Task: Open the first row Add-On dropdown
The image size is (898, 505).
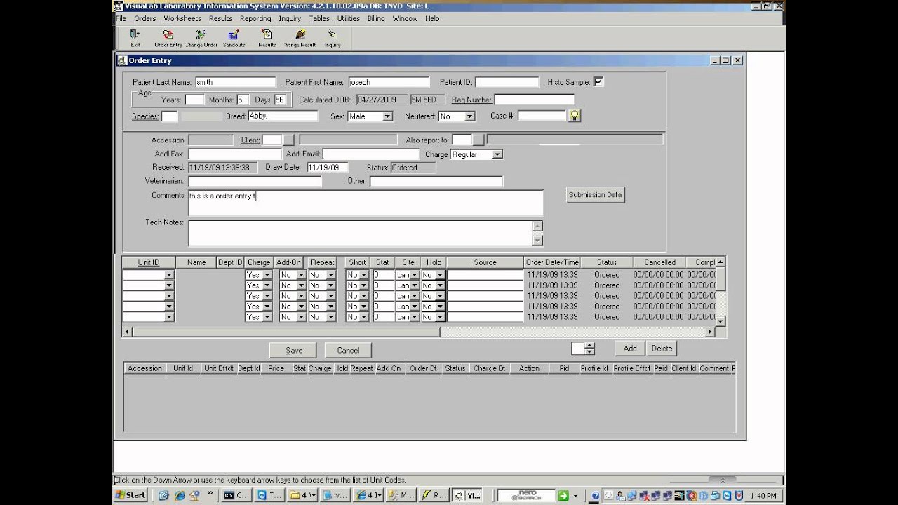Action: point(301,275)
